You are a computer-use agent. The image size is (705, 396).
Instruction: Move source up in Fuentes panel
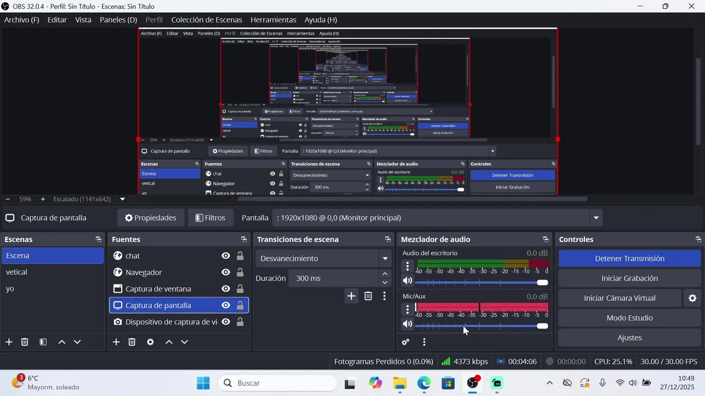[169, 342]
